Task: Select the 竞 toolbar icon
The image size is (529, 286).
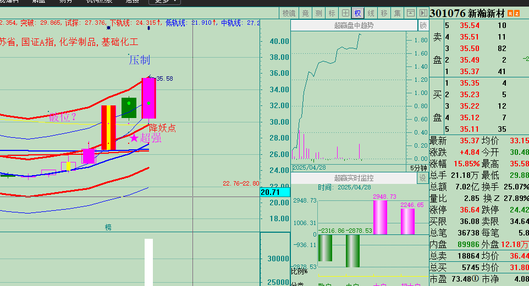Action: [x=305, y=13]
